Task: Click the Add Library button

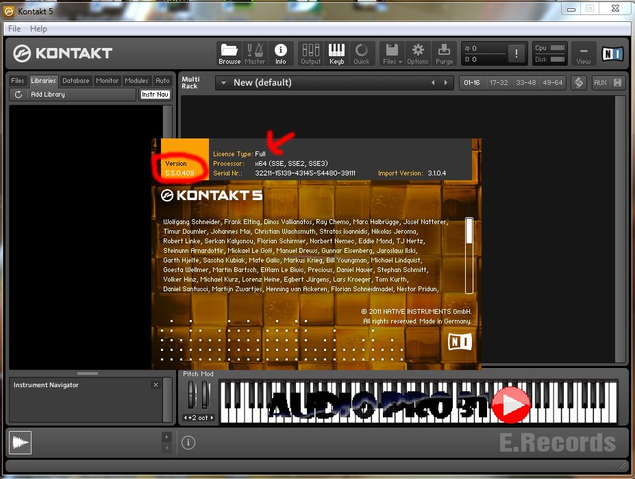Action: coord(48,95)
